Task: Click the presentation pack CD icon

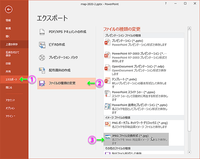Action: click(x=42, y=57)
